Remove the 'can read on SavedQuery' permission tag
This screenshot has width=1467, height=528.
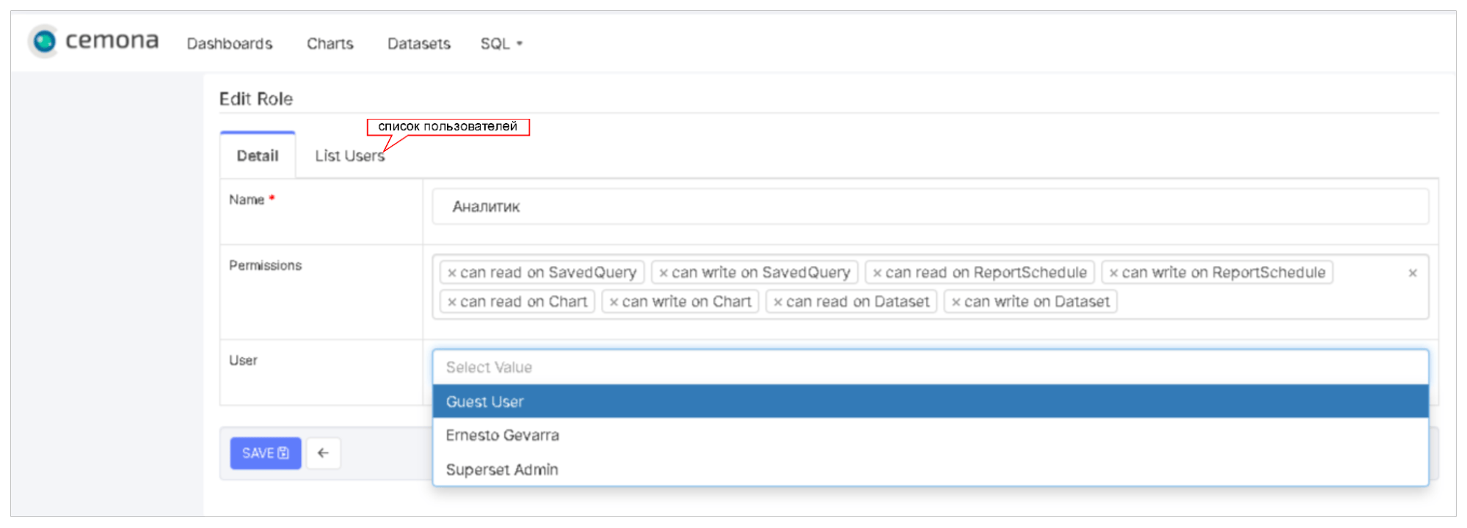point(452,273)
